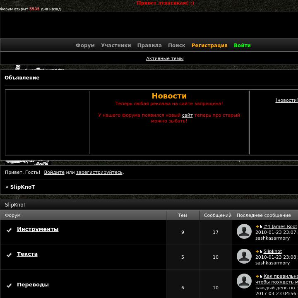Open the Форум menu item
The image size is (298, 298).
tap(85, 46)
